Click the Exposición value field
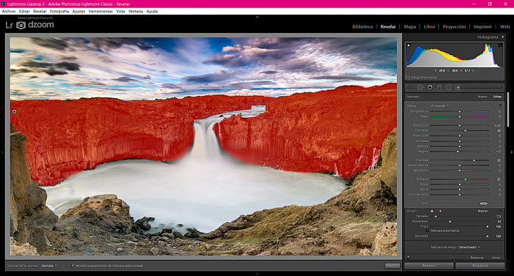 [497, 125]
